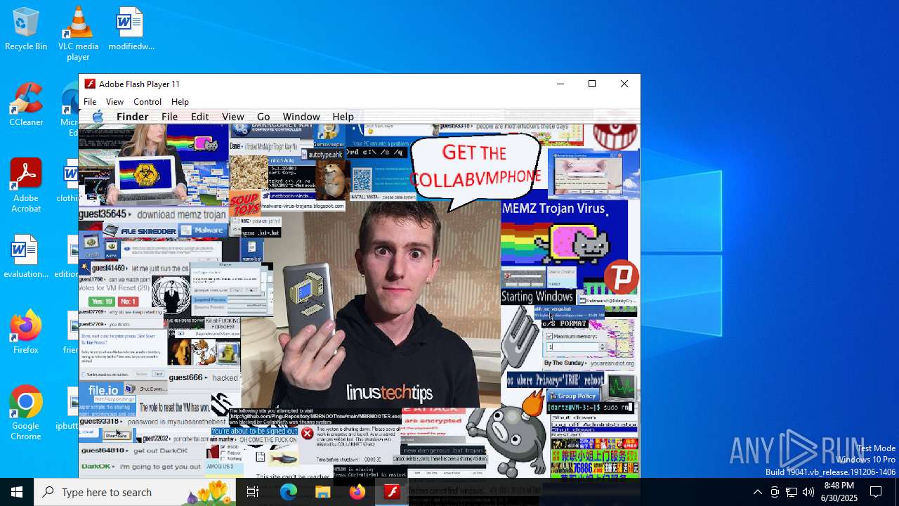Open the volume control tray icon

(x=808, y=492)
